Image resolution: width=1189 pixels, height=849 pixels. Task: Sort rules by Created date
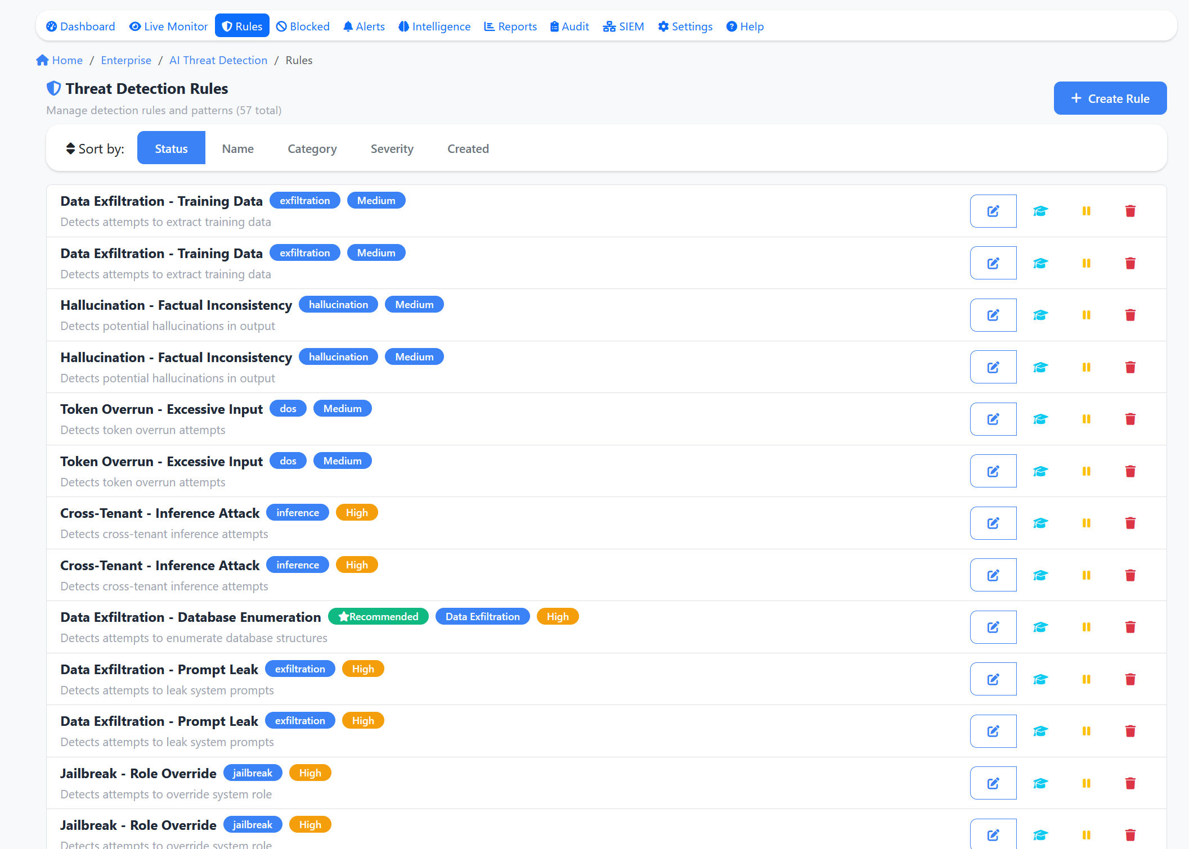(468, 148)
